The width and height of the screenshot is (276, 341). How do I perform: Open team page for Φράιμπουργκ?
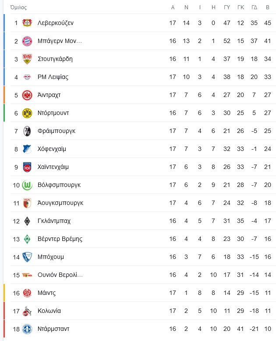[x=57, y=131]
